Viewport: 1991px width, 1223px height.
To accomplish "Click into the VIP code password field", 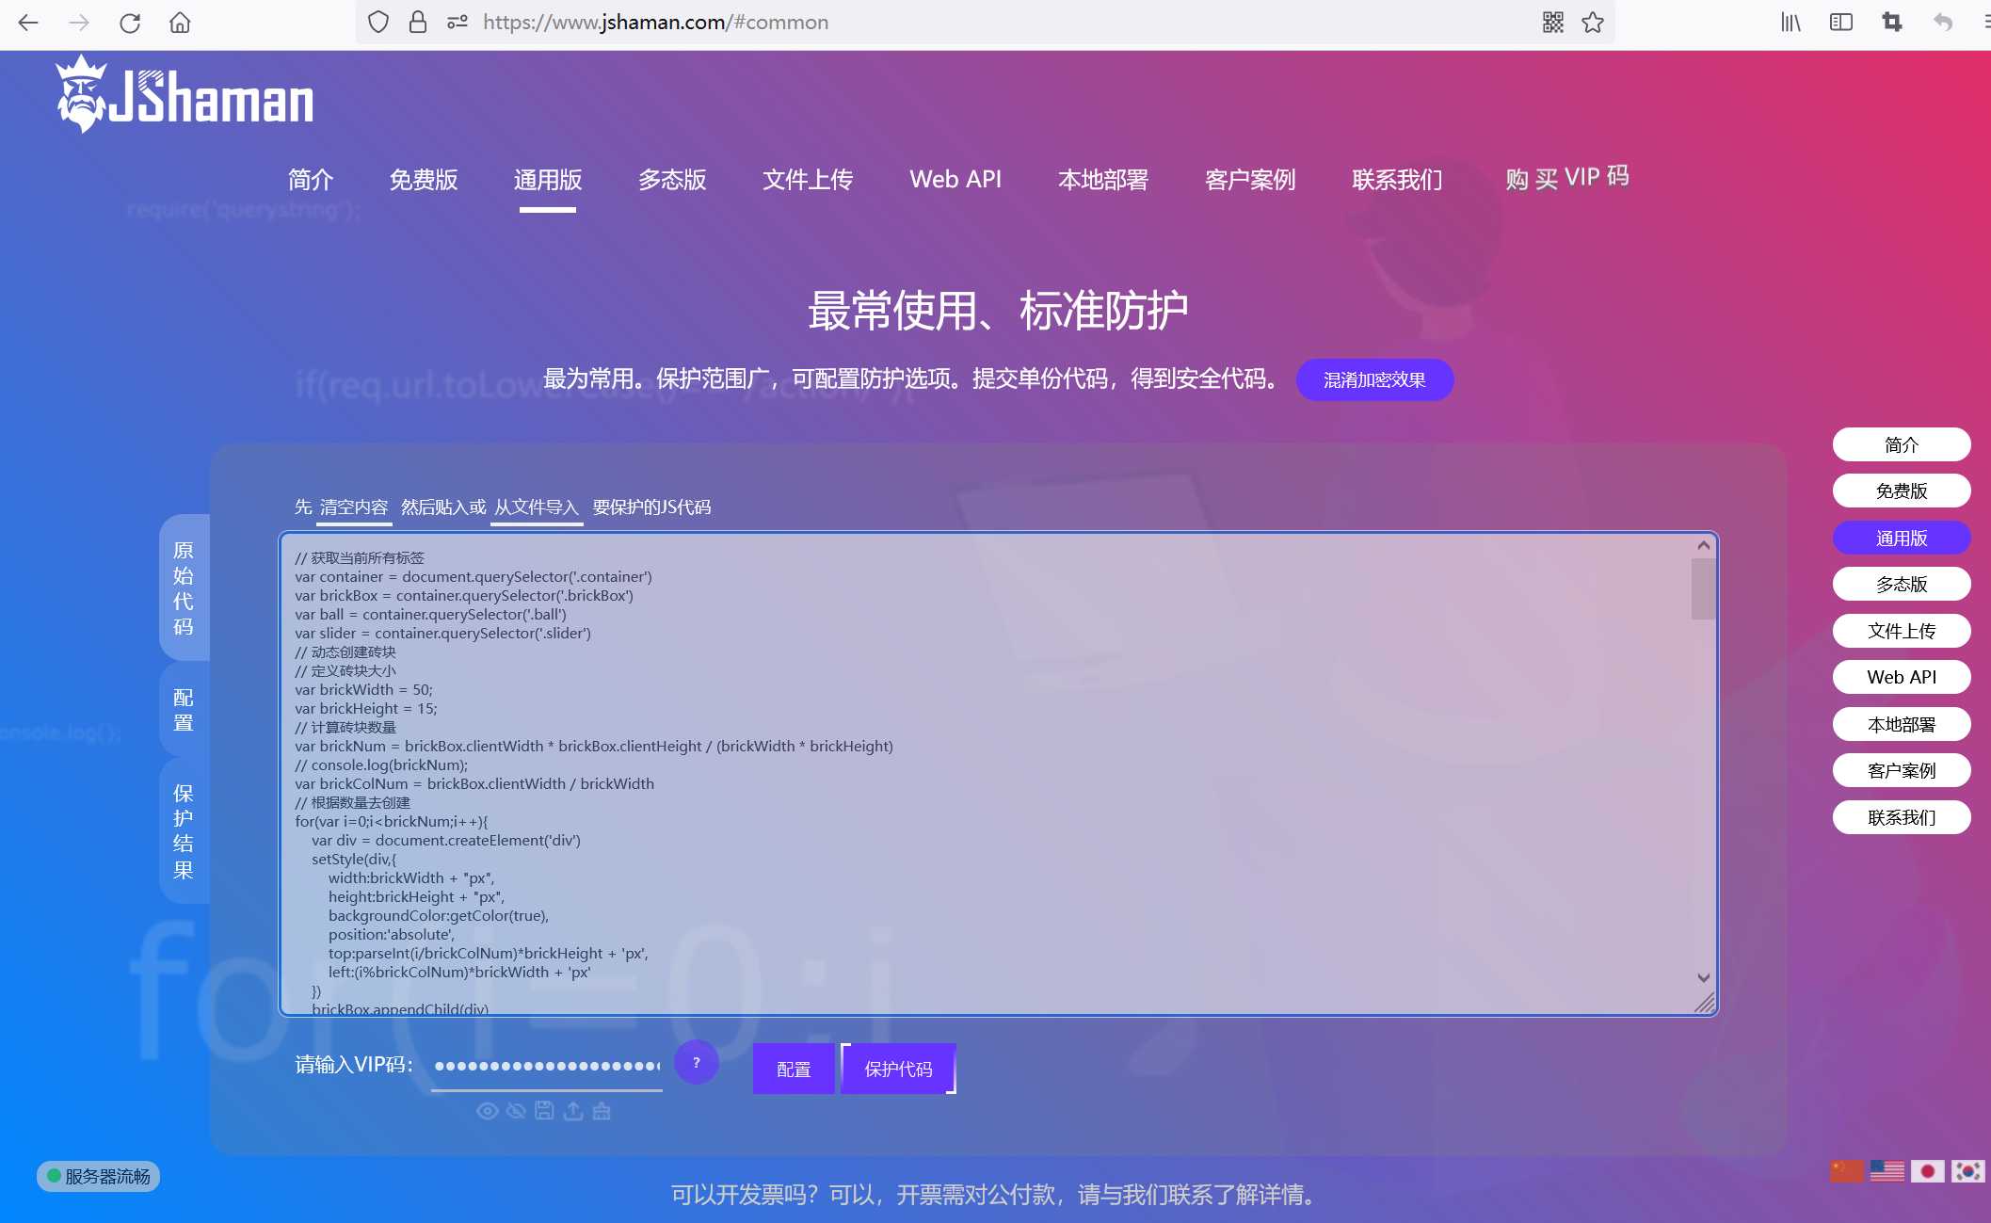I will [x=547, y=1066].
